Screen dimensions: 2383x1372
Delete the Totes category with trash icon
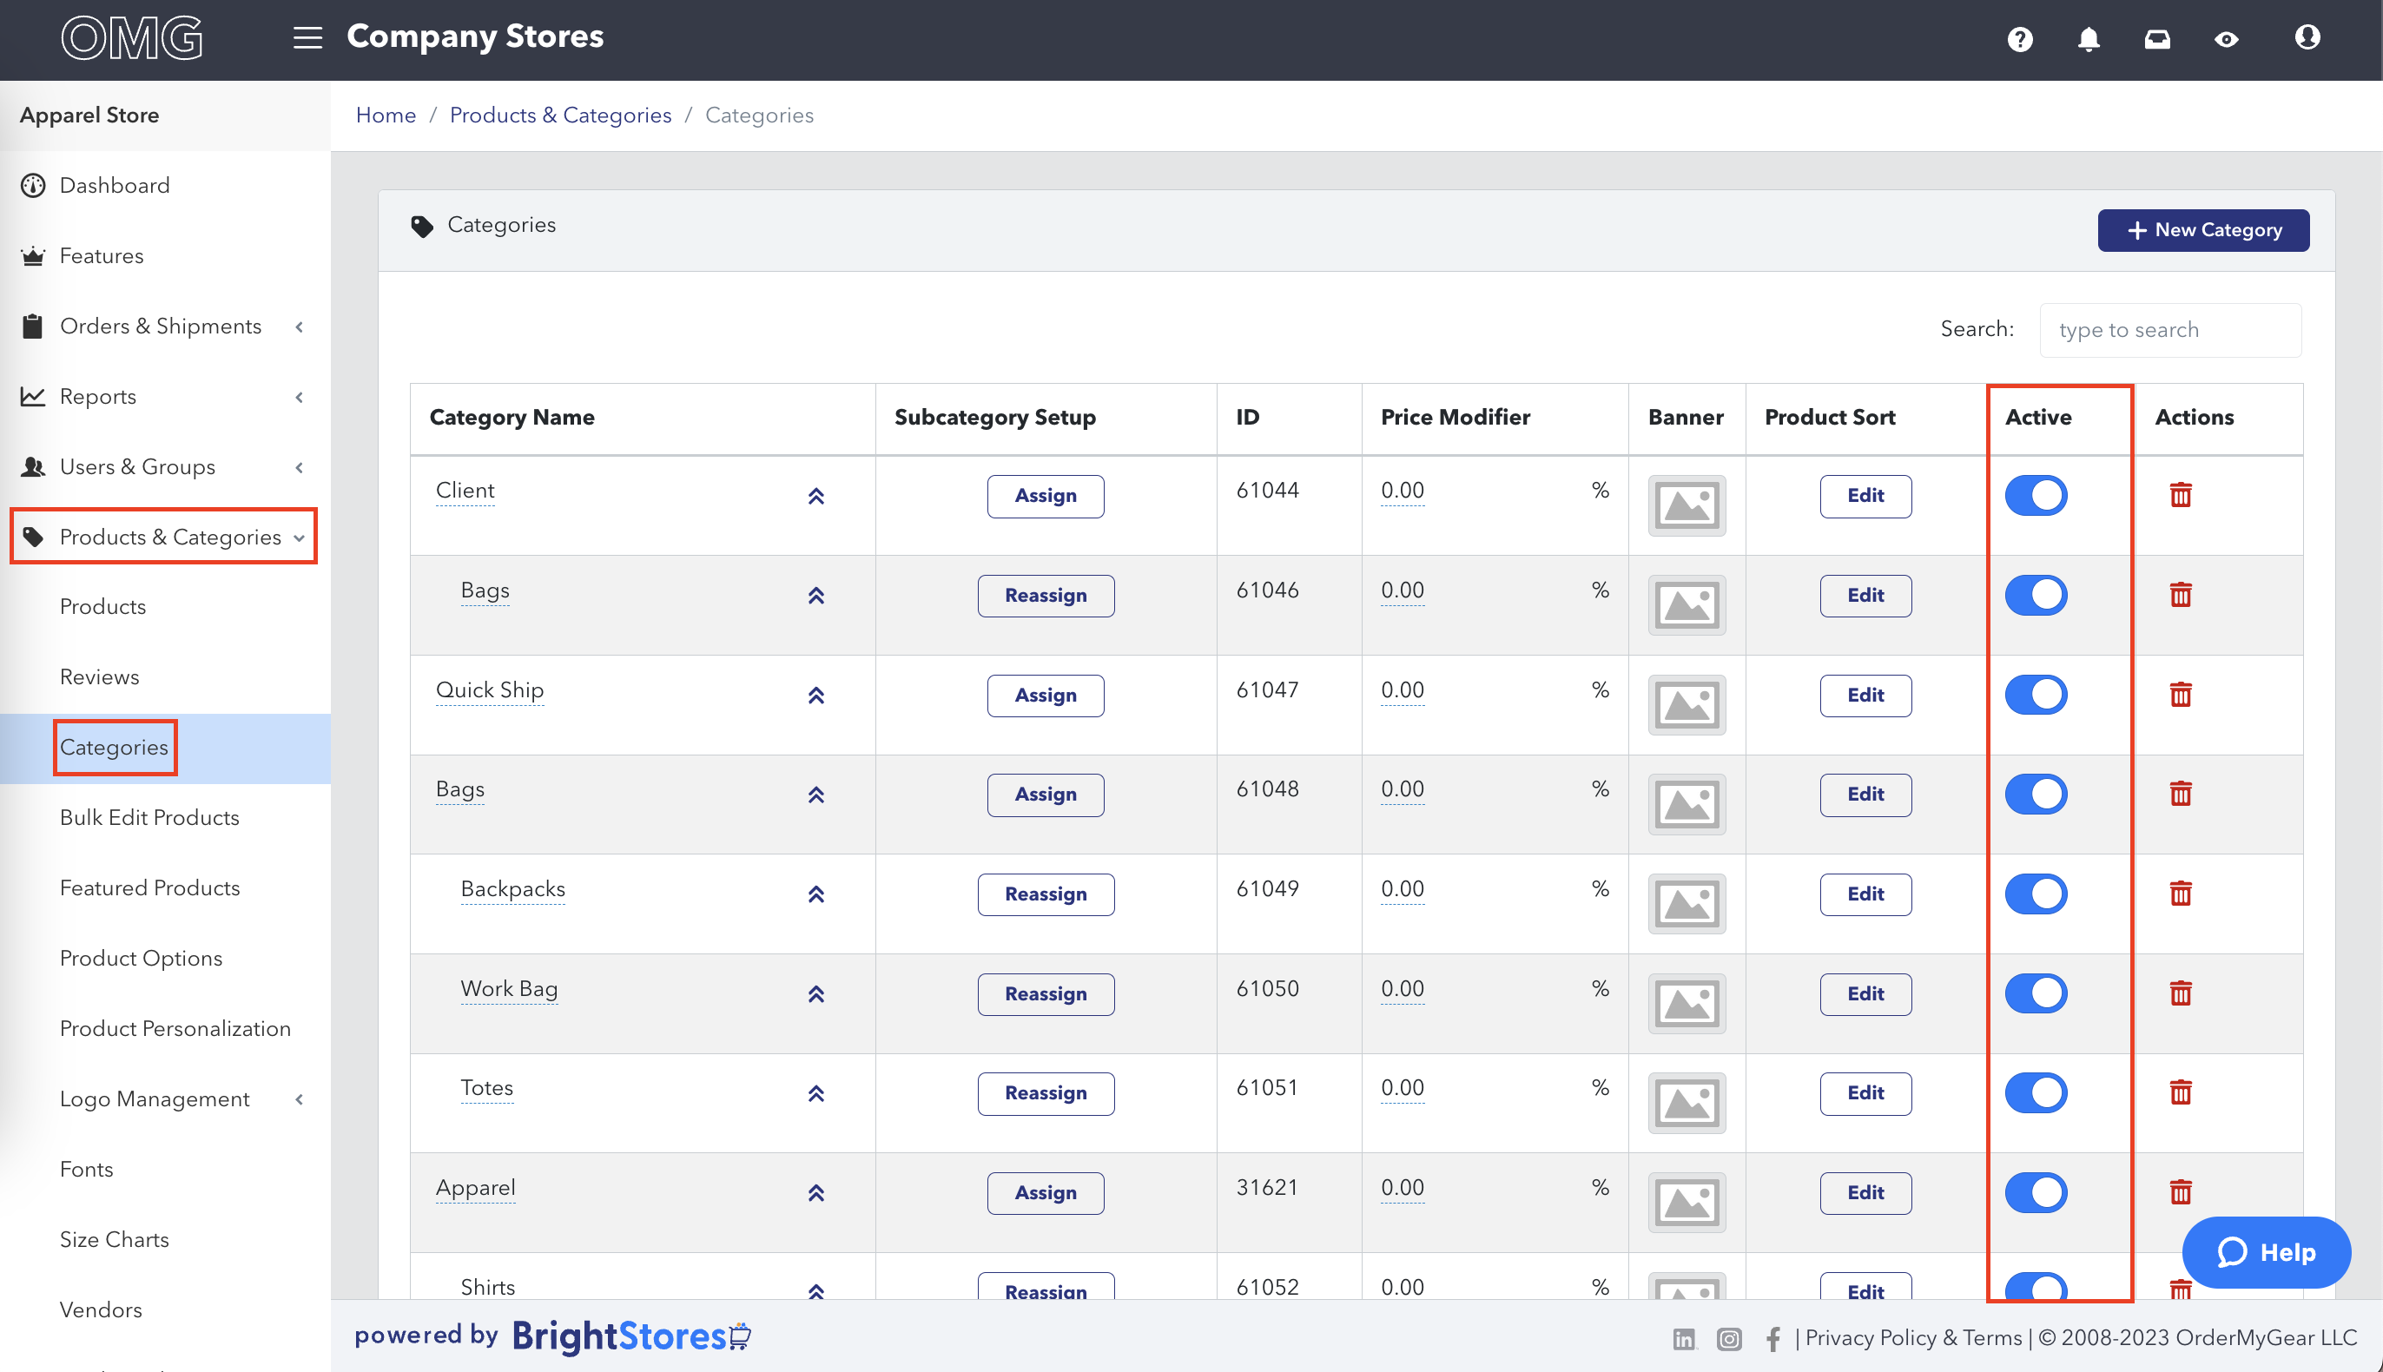pyautogui.click(x=2180, y=1092)
